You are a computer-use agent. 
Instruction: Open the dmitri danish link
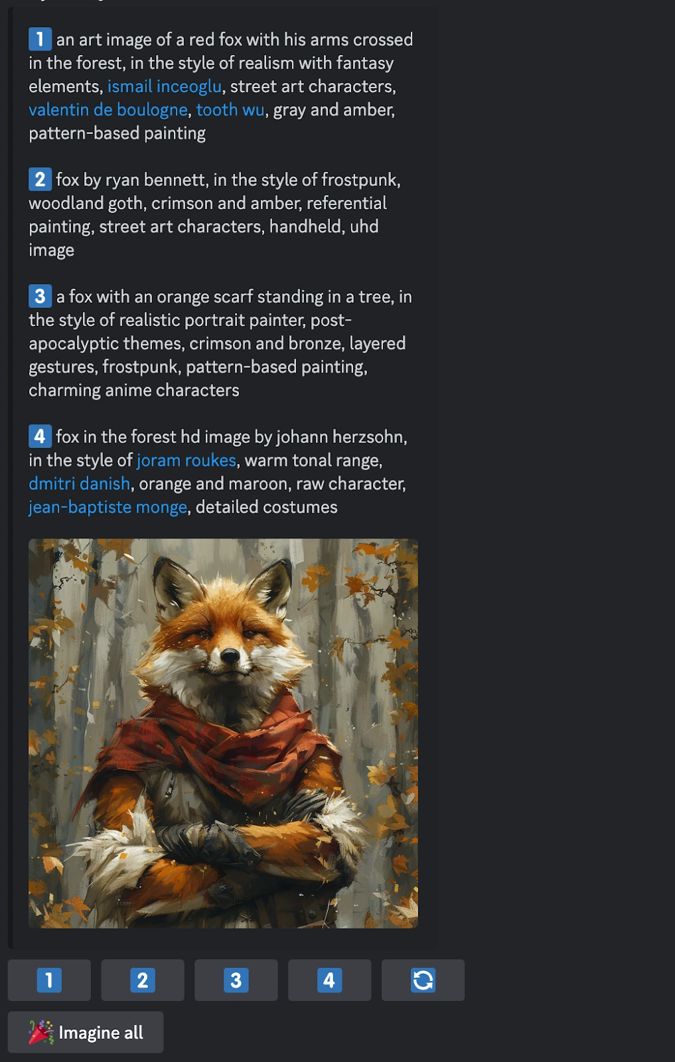pyautogui.click(x=80, y=483)
